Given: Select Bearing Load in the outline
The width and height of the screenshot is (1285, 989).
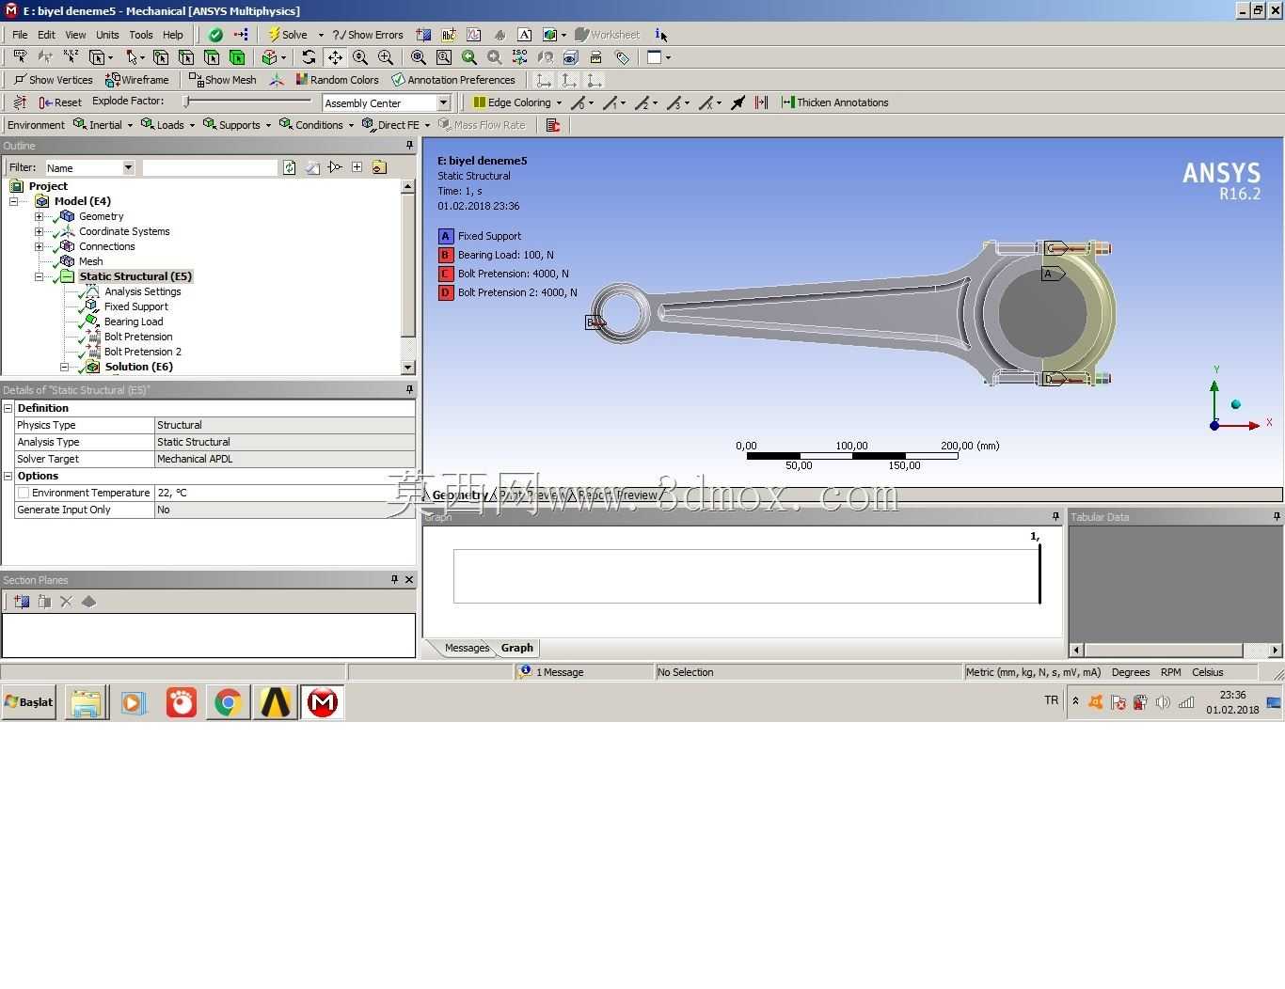Looking at the screenshot, I should pyautogui.click(x=134, y=322).
